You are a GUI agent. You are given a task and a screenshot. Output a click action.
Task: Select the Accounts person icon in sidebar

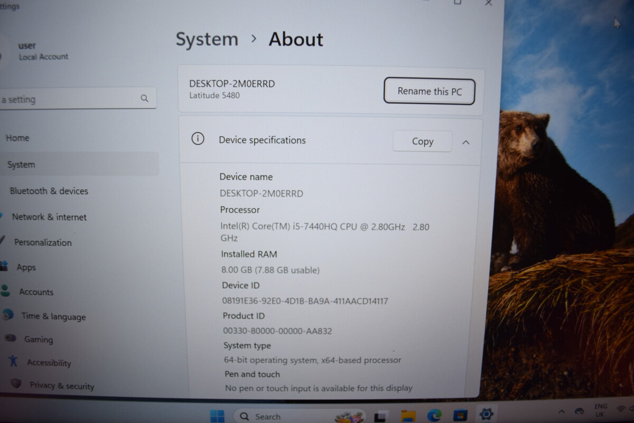pos(5,290)
